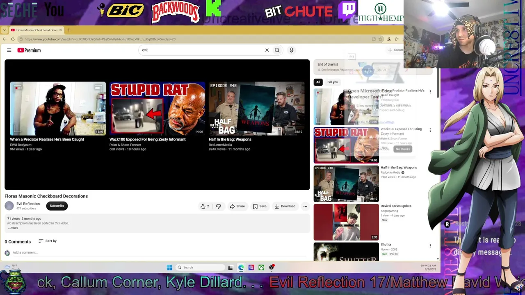Play end-screen video Wack100 Exposed
This screenshot has width=525, height=295.
pyautogui.click(x=157, y=109)
